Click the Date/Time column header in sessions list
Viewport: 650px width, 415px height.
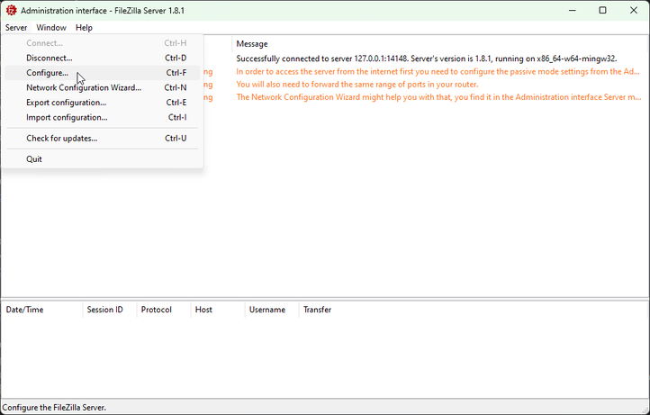coord(42,310)
